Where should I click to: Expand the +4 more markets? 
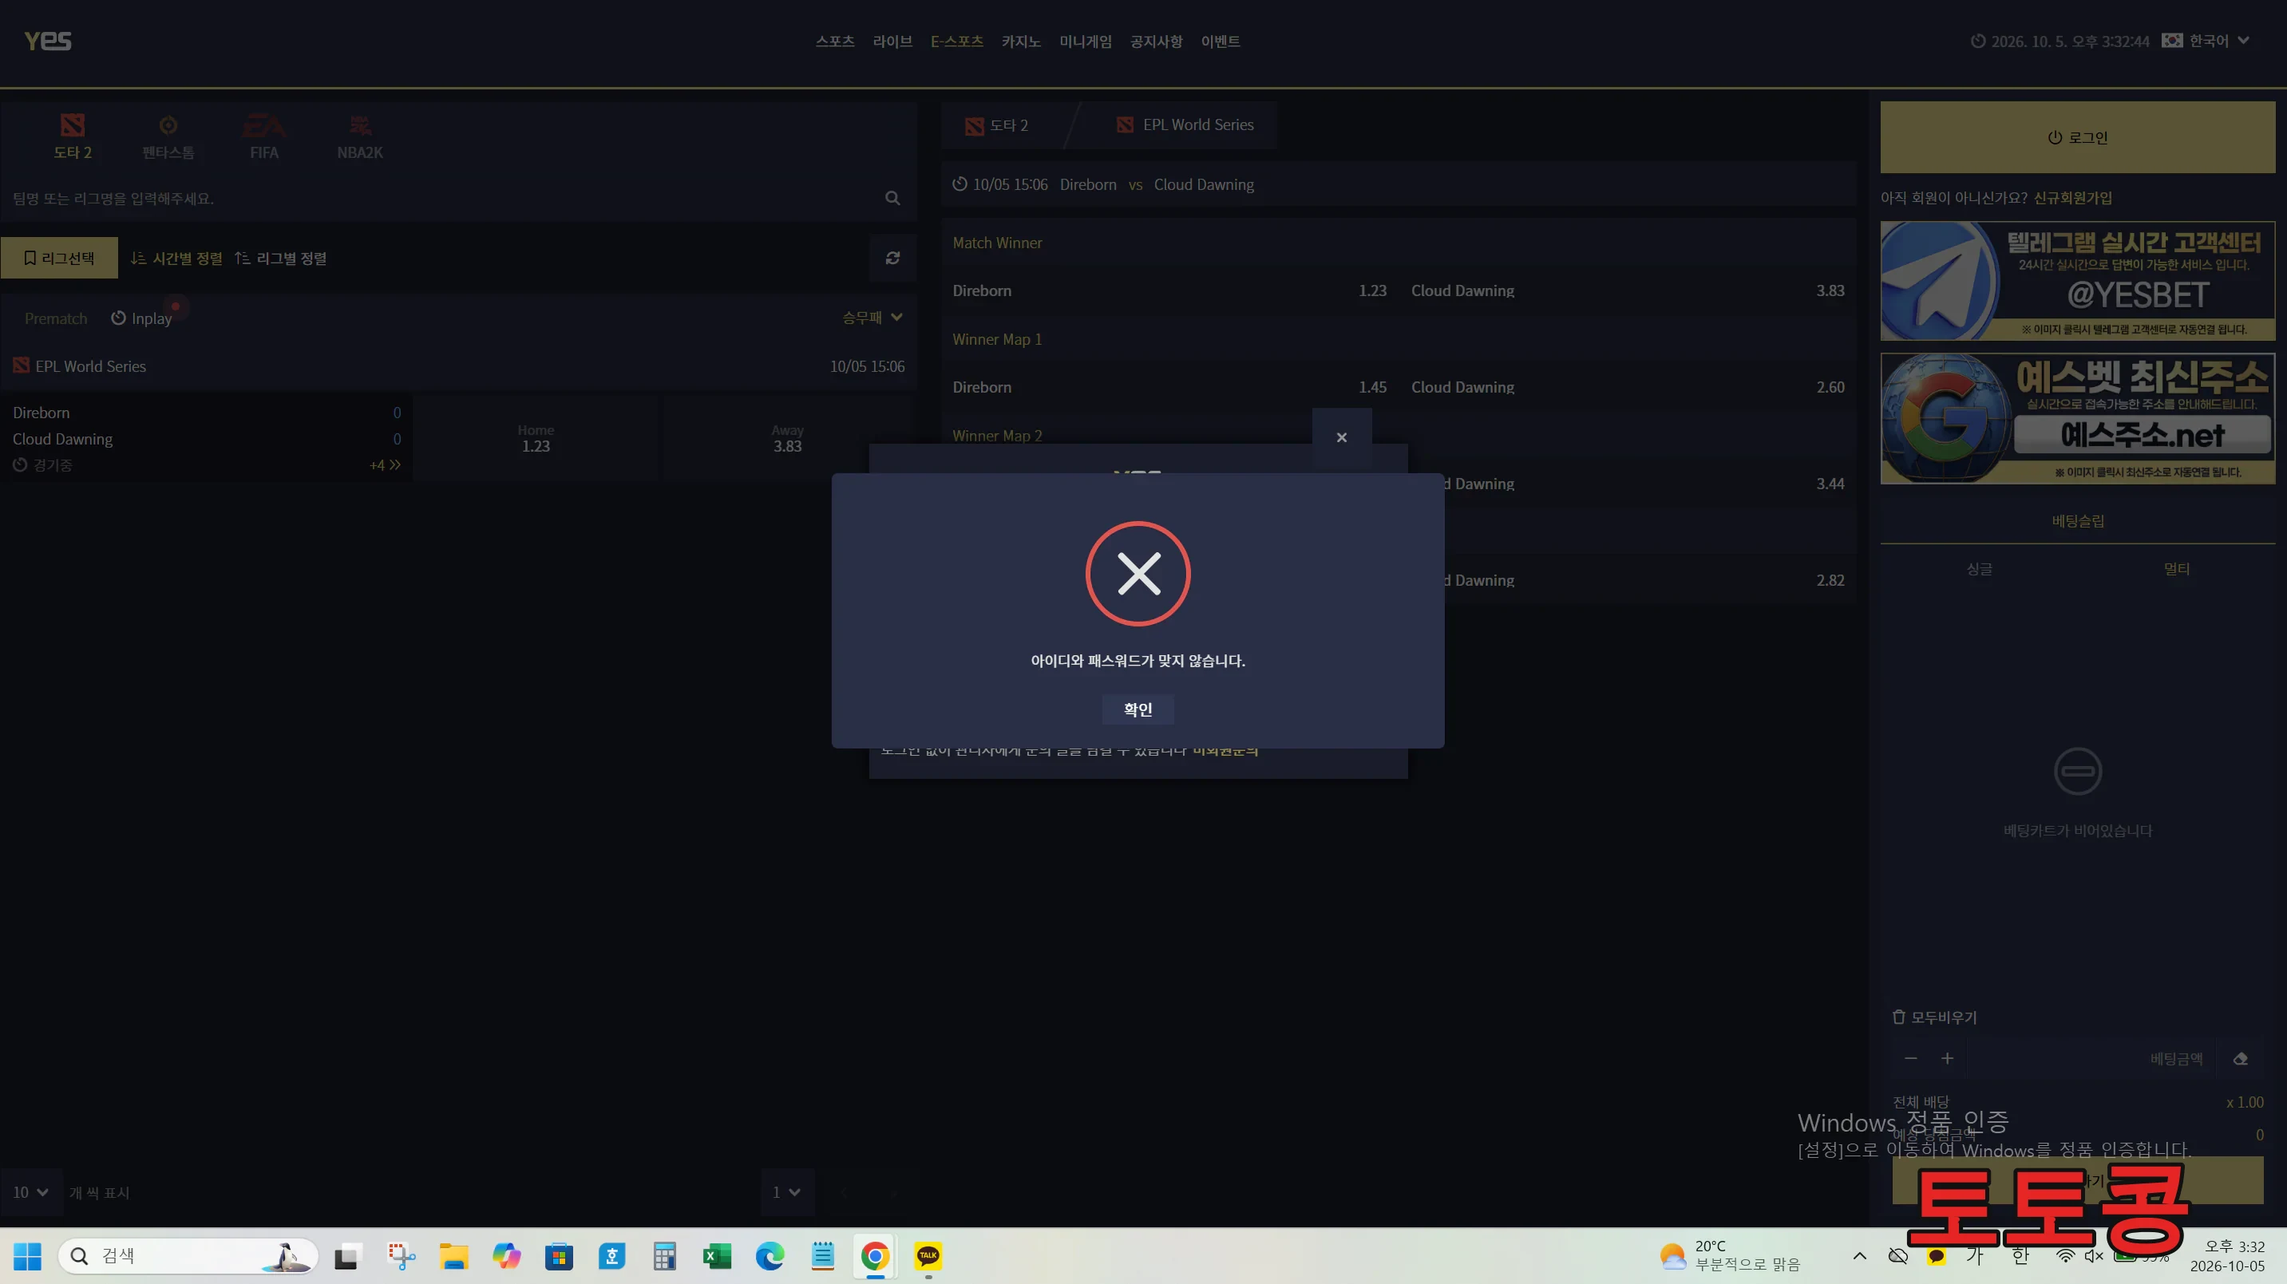[386, 465]
